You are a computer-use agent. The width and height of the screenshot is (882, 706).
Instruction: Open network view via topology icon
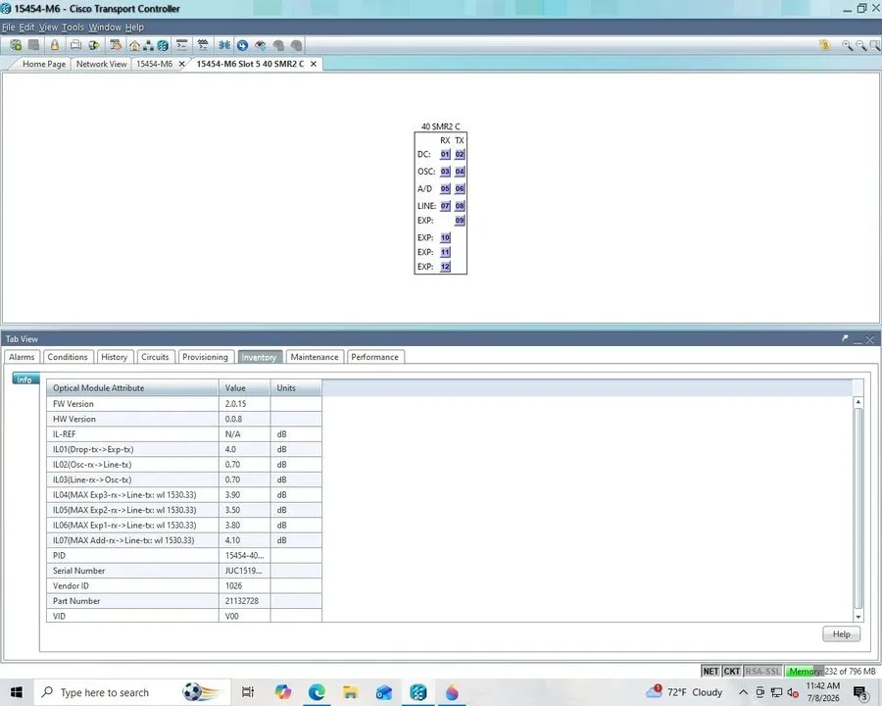(x=149, y=46)
